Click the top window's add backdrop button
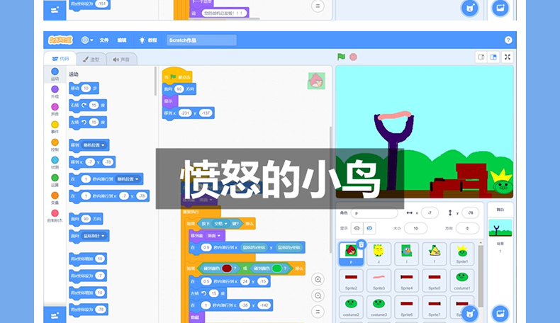 pos(500,8)
